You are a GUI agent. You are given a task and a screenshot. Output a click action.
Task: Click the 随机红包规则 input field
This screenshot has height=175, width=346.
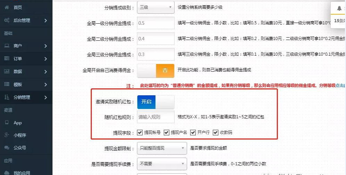pos(155,117)
